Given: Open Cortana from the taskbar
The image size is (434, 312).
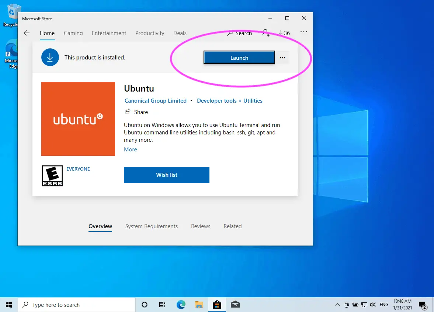Looking at the screenshot, I should [145, 305].
